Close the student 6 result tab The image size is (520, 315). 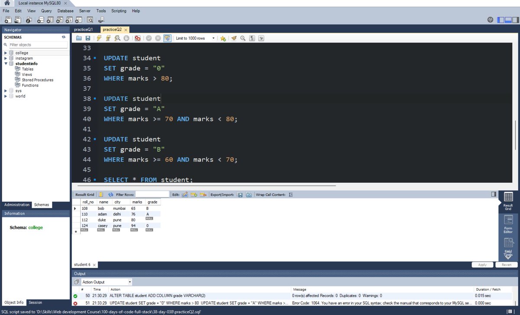[94, 265]
